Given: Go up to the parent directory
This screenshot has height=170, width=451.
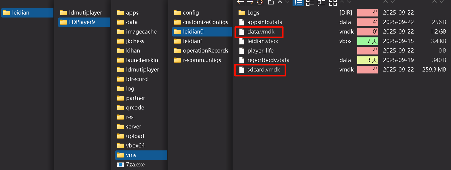Looking at the screenshot, I should (x=260, y=2).
